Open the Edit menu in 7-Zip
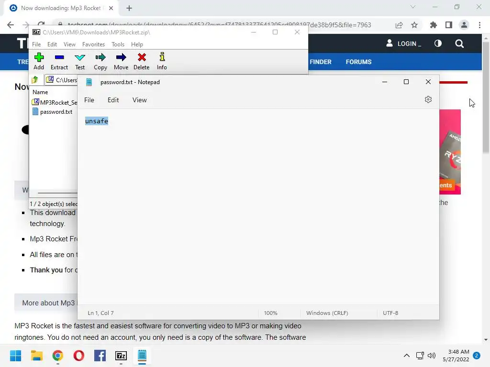 pyautogui.click(x=52, y=44)
